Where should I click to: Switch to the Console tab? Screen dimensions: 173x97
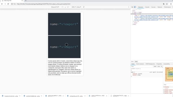click(x=147, y=7)
